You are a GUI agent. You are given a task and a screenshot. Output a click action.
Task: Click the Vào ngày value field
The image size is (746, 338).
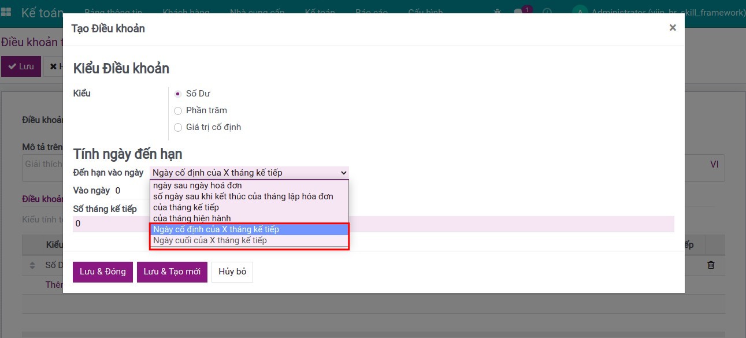130,191
